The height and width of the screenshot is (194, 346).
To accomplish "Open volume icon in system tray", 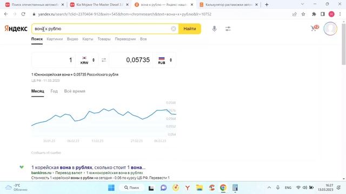I will tap(305, 188).
